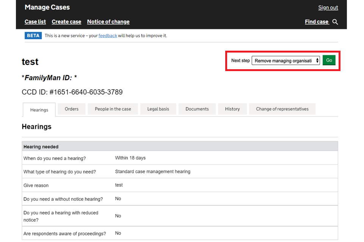The width and height of the screenshot is (364, 242).
Task: Click the Sign out link
Action: click(x=328, y=8)
